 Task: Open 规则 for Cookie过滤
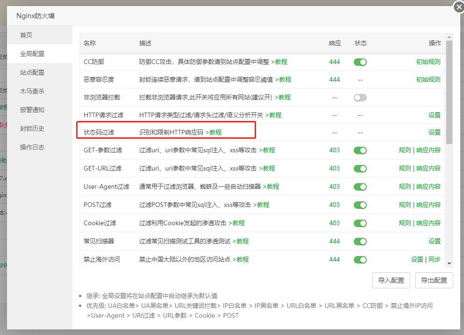[x=405, y=223]
